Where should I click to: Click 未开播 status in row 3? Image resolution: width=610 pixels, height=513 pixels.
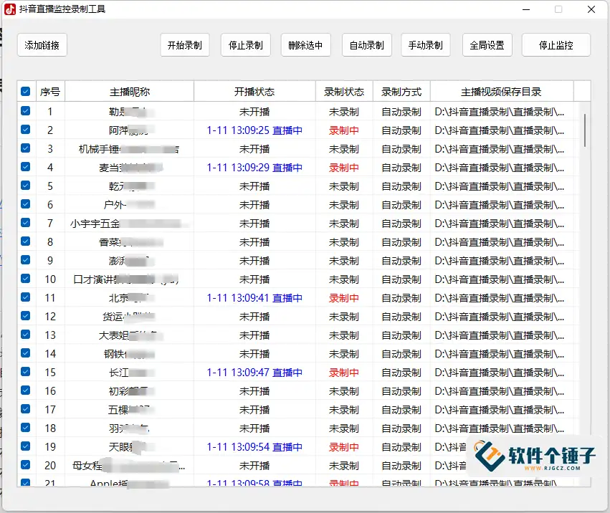click(x=254, y=149)
